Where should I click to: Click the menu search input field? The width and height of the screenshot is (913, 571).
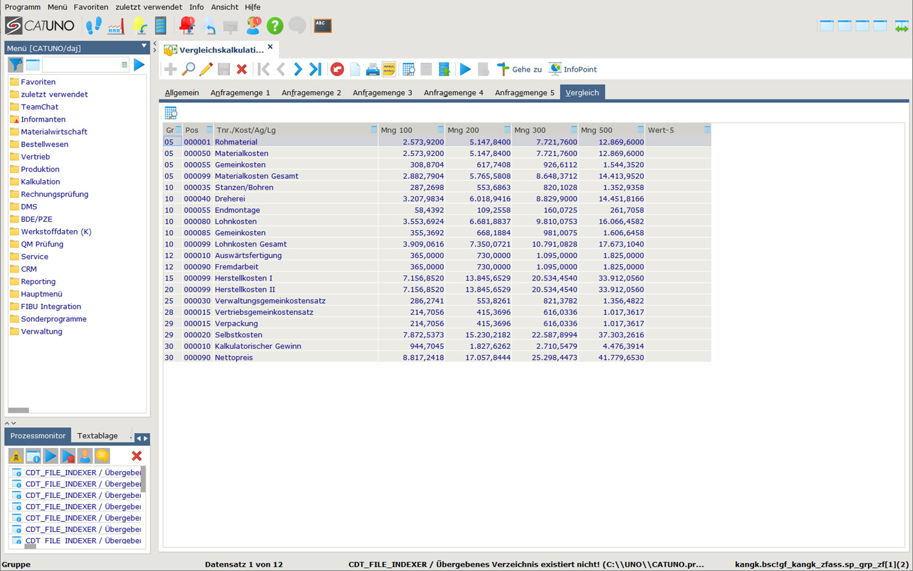(x=82, y=65)
